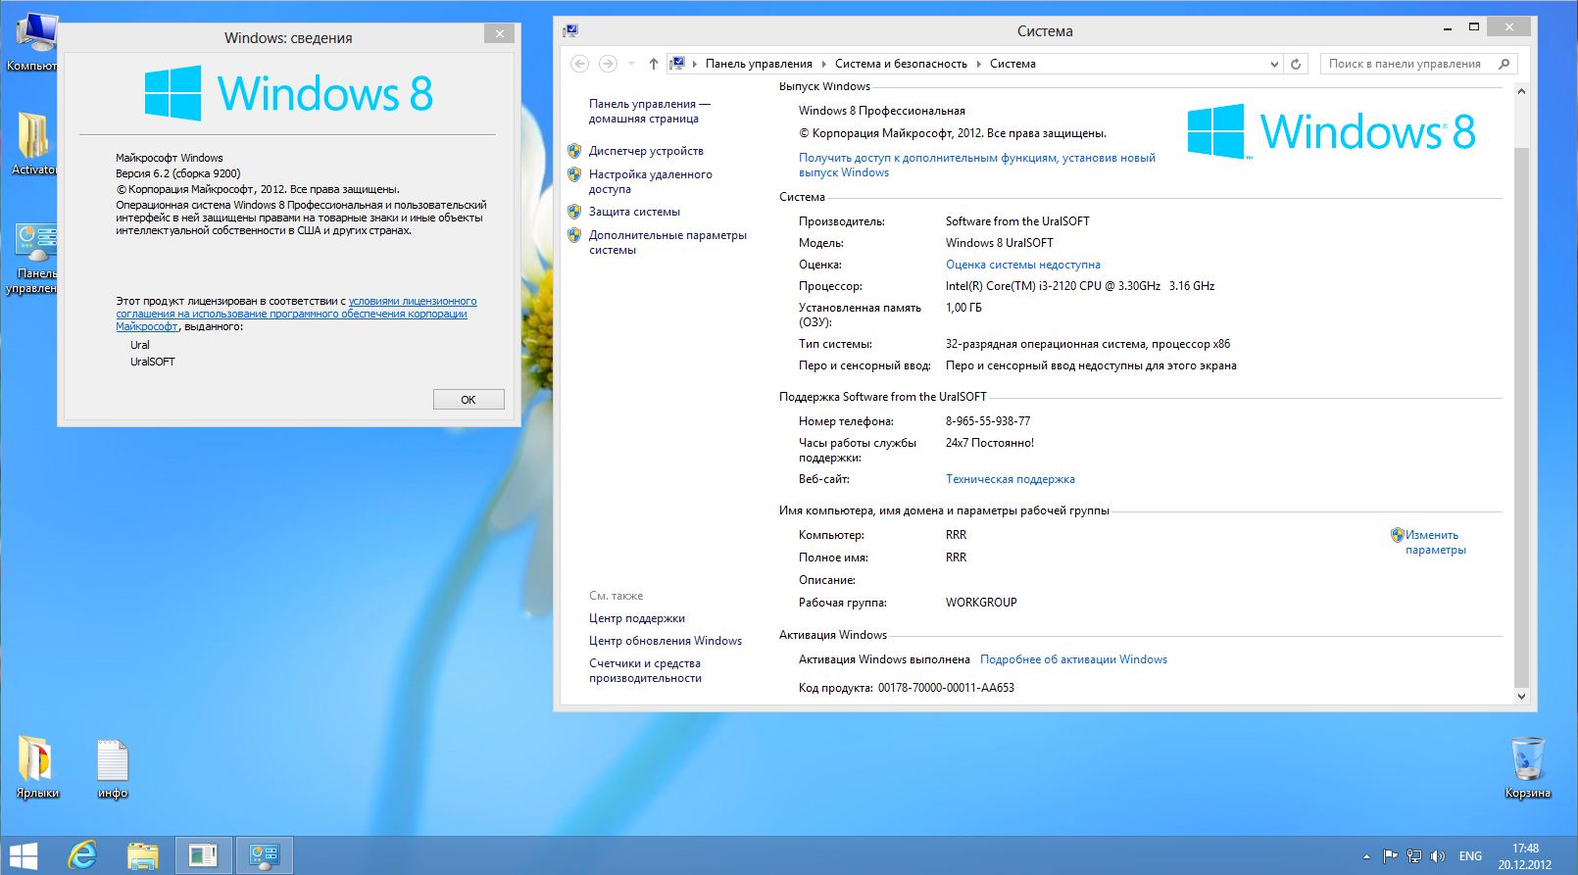Screen dimensions: 1578x875
Task: Select Recycle Bin (Корзина) desktop icon
Action: 1527,768
